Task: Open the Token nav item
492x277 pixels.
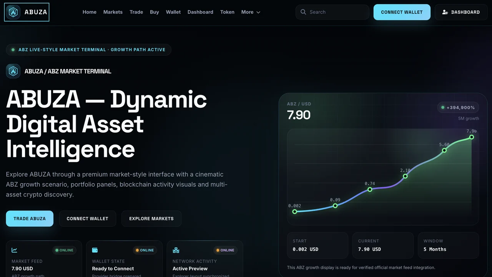Action: coord(227,12)
